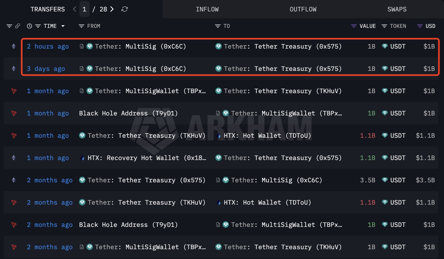The height and width of the screenshot is (259, 444).
Task: Toggle the FROM column filter
Action: [81, 26]
